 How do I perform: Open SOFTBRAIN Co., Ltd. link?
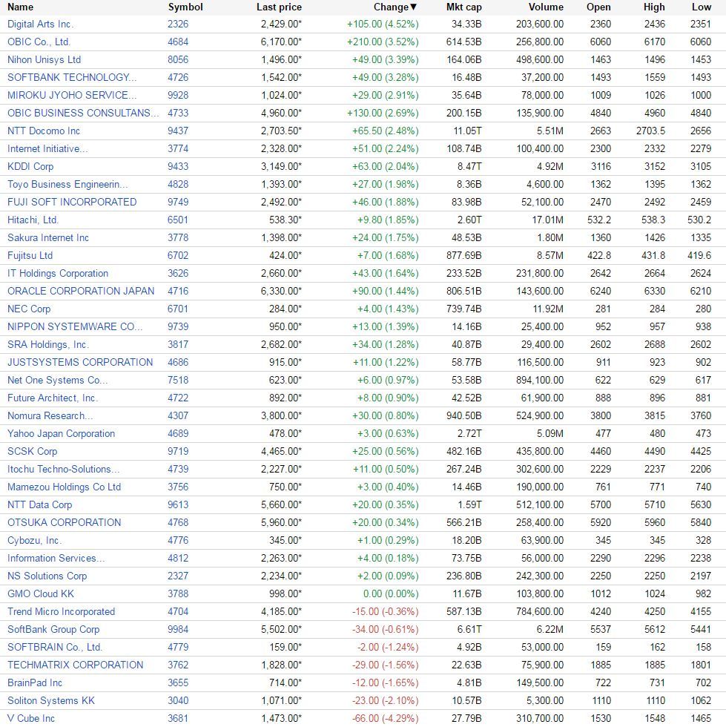55,647
